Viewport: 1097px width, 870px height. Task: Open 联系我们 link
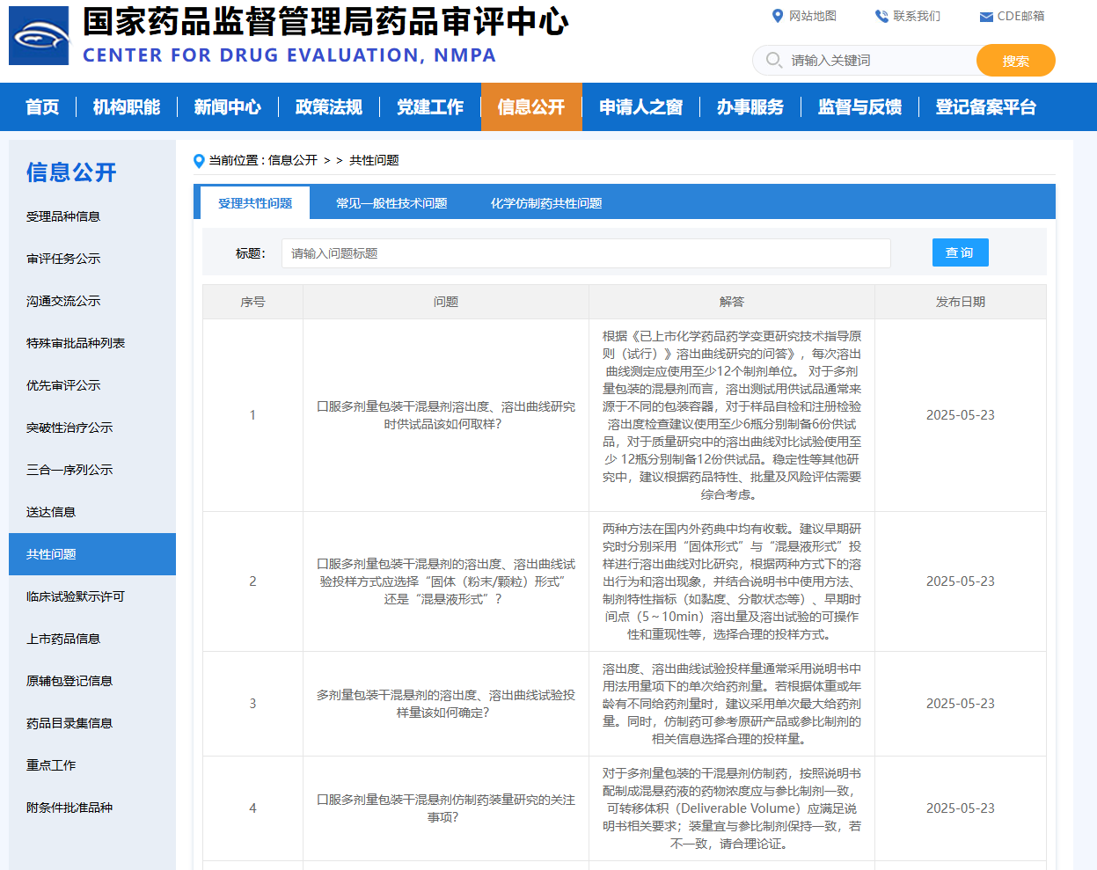916,16
